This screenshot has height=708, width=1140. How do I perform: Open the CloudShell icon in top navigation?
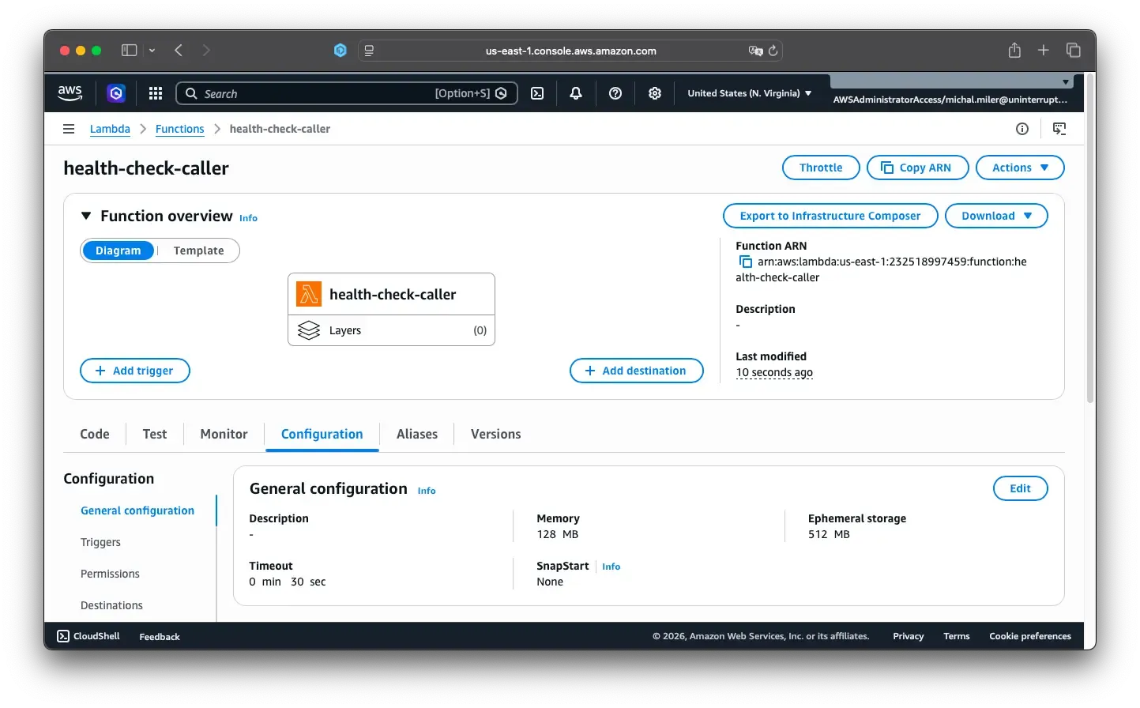click(537, 93)
